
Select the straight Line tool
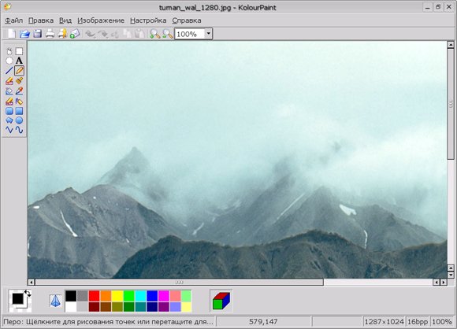9,71
